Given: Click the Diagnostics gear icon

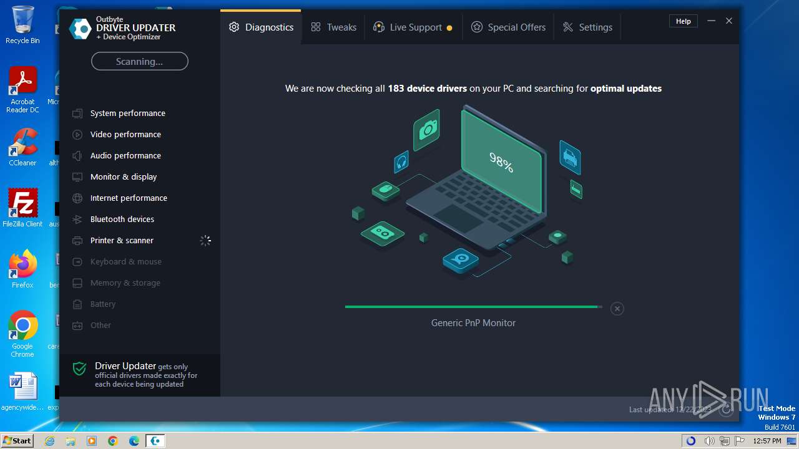Looking at the screenshot, I should [234, 27].
